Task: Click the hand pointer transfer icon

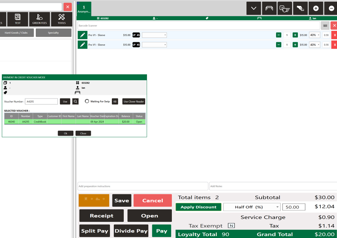Action: coord(285,8)
